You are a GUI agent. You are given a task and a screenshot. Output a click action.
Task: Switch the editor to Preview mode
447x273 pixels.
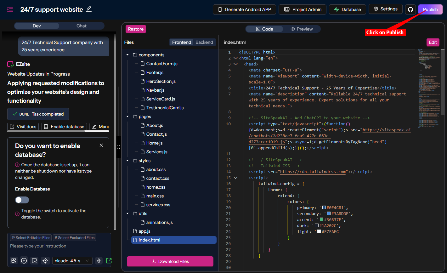click(x=301, y=29)
